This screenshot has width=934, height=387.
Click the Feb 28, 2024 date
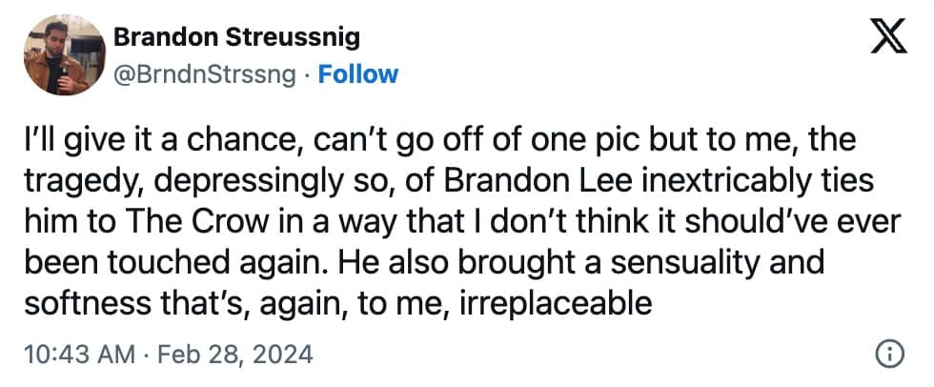[x=233, y=356]
